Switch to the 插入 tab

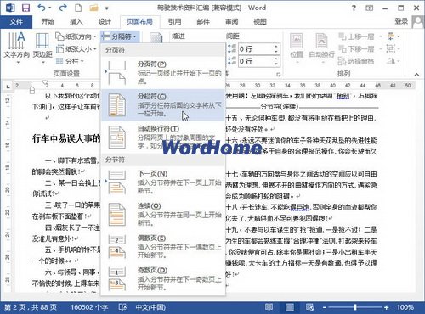tap(76, 21)
